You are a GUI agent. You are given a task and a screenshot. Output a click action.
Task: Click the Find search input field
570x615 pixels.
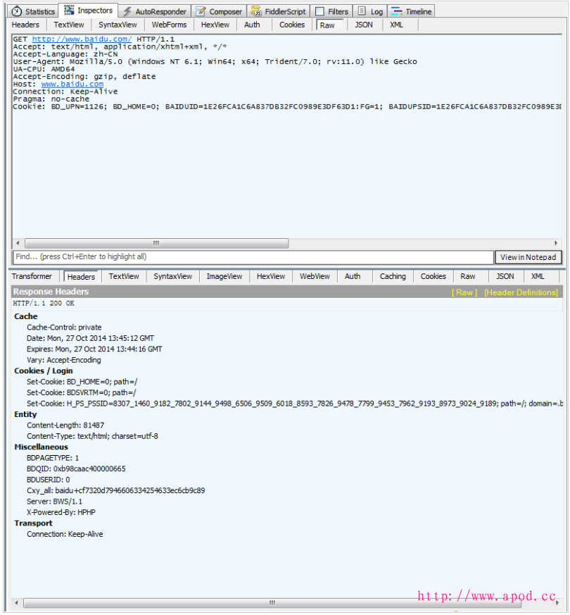tap(253, 257)
